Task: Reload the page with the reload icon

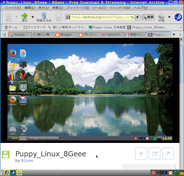Action: point(44,17)
